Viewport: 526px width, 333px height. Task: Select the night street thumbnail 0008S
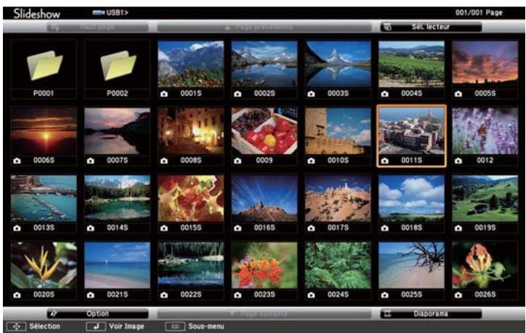(191, 131)
